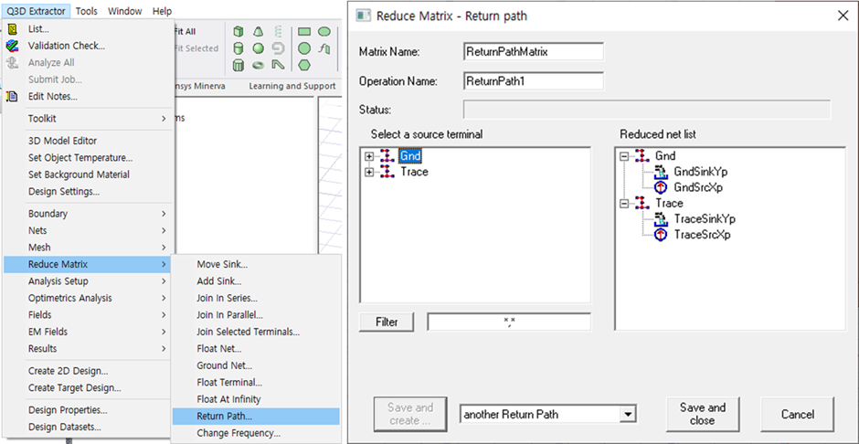859x444 pixels.
Task: Select the draw ellipse tool icon
Action: [x=324, y=32]
